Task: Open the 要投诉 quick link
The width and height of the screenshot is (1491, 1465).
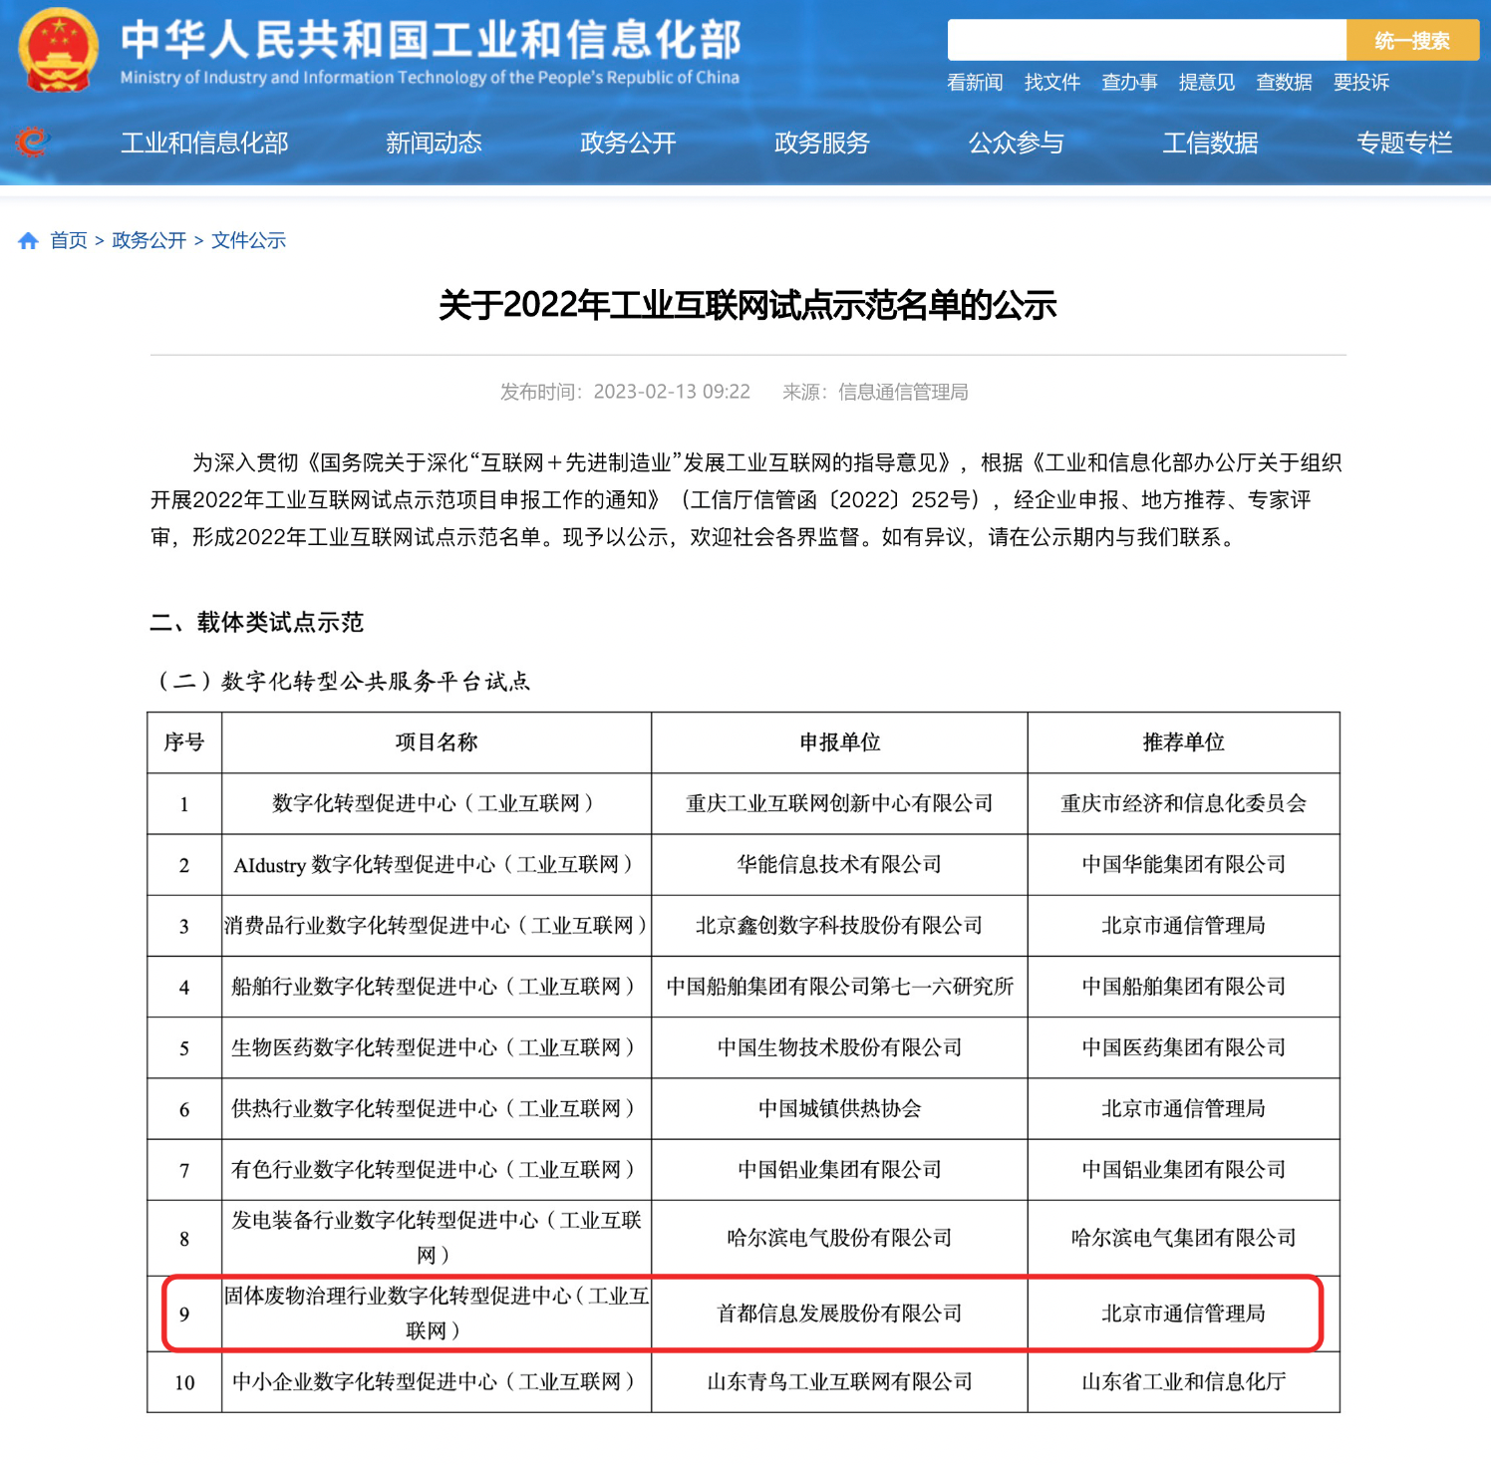Action: [1361, 82]
